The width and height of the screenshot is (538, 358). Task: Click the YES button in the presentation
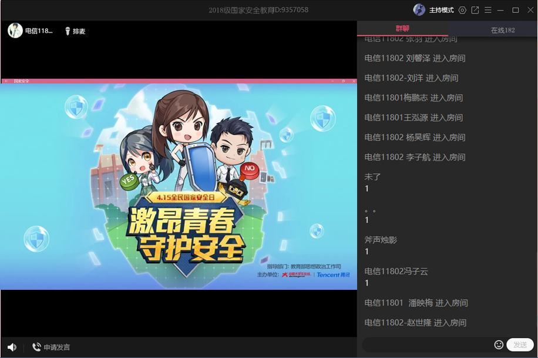pyautogui.click(x=129, y=180)
